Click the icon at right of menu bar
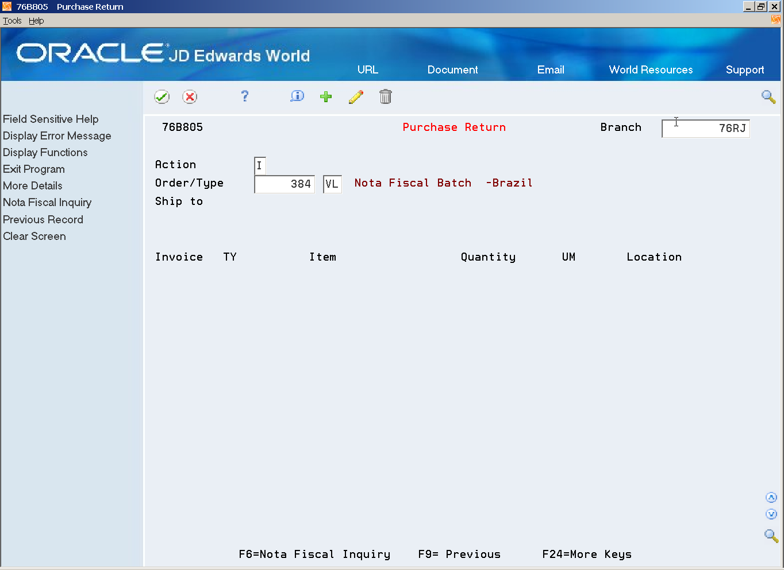Viewport: 784px width, 570px height. [776, 20]
